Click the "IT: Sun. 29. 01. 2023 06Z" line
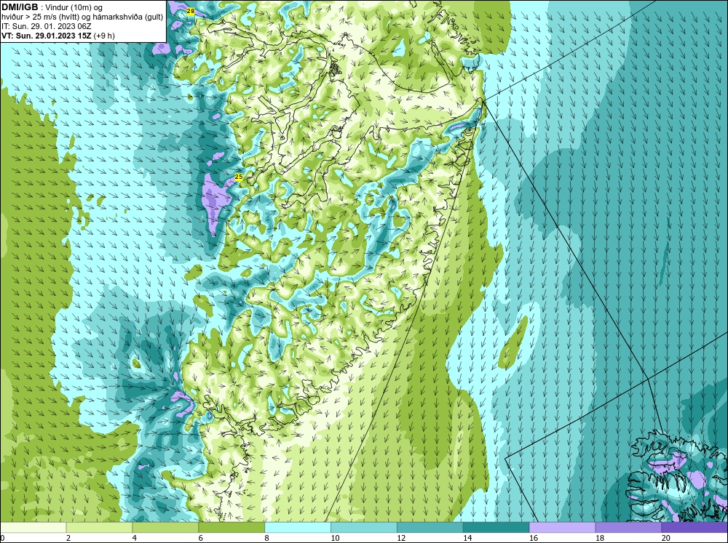The width and height of the screenshot is (728, 543). [47, 26]
